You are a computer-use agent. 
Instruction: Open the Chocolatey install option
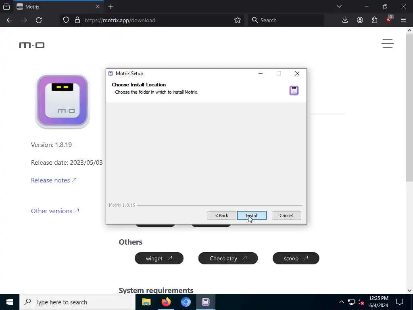228,258
